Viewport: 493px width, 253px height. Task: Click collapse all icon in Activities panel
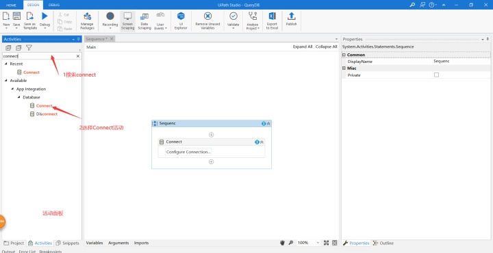18,48
